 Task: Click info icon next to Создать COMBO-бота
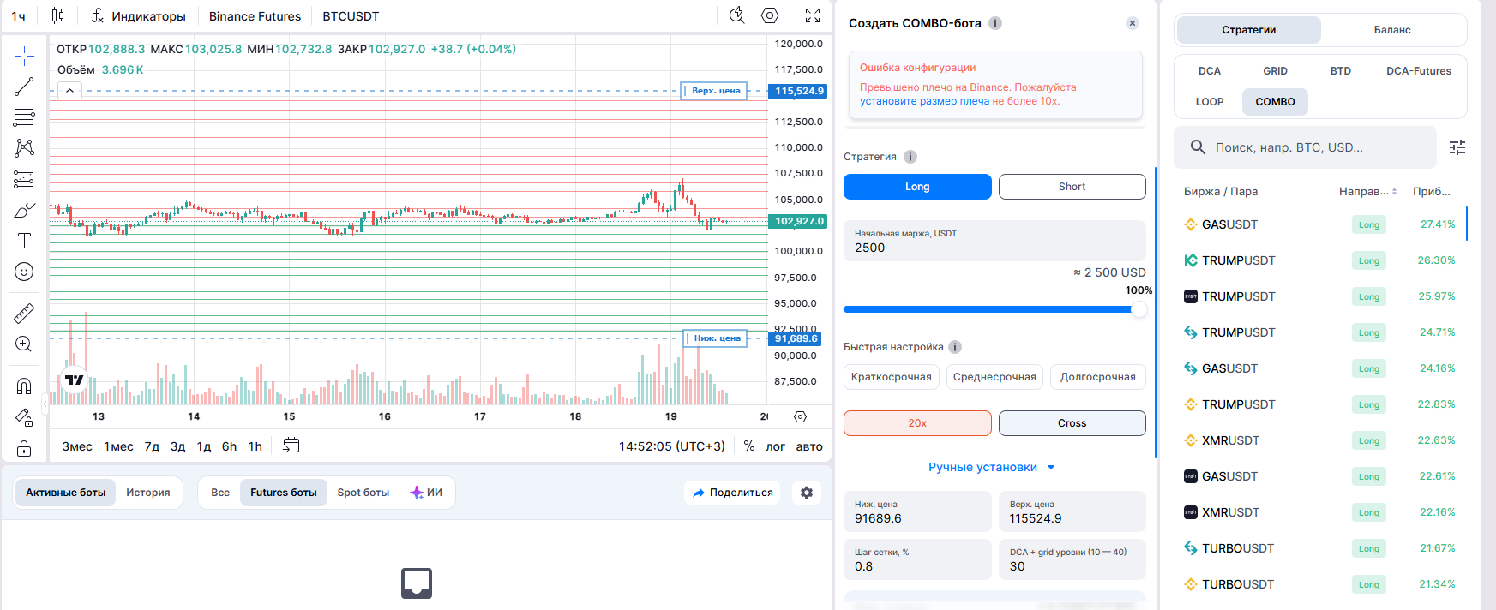click(x=995, y=23)
